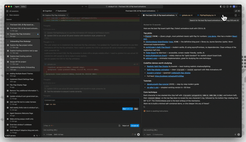Click the New session plus icon
246x142 pixels.
[7, 15]
